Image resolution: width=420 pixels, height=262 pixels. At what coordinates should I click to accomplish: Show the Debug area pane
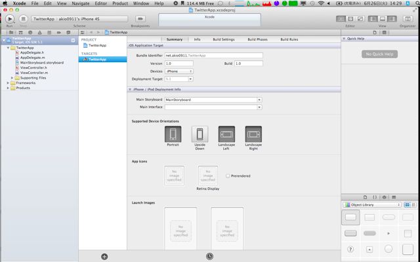pyautogui.click(x=383, y=19)
